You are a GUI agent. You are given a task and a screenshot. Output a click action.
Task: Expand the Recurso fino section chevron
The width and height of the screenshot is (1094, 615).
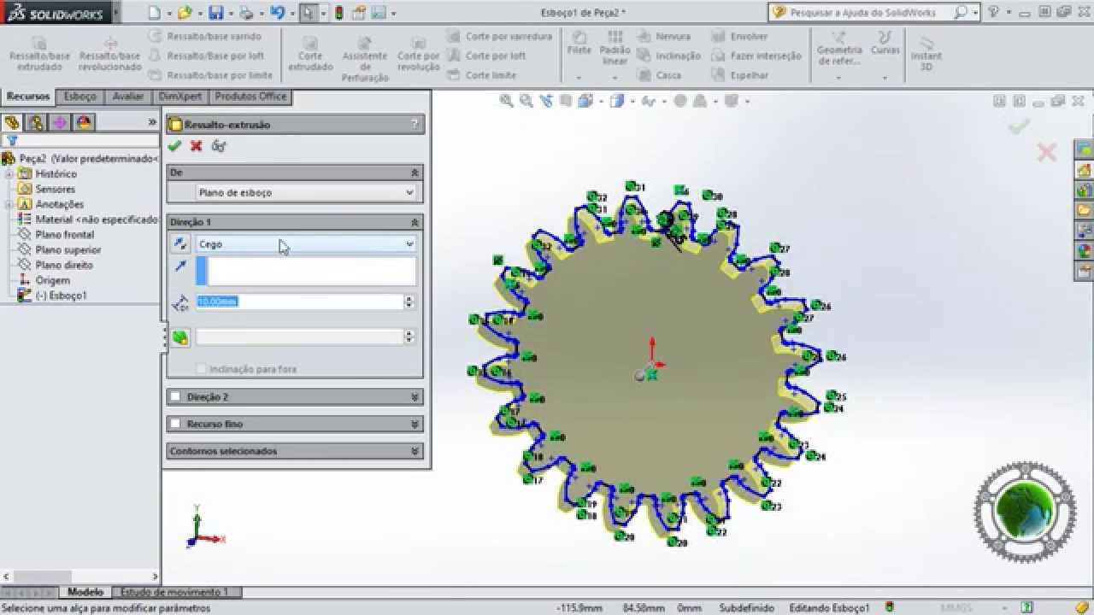coord(415,425)
